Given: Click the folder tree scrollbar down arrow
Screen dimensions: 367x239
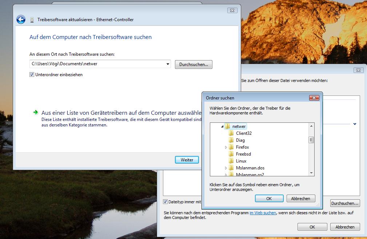Looking at the screenshot, I should coord(311,173).
